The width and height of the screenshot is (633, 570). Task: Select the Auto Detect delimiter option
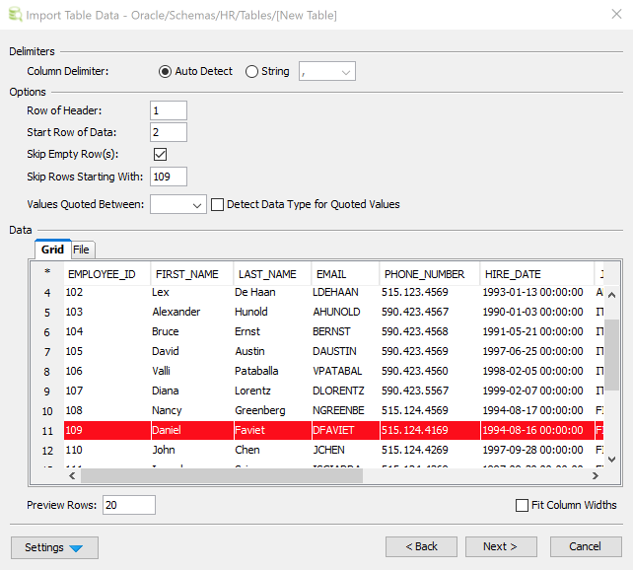pyautogui.click(x=166, y=71)
